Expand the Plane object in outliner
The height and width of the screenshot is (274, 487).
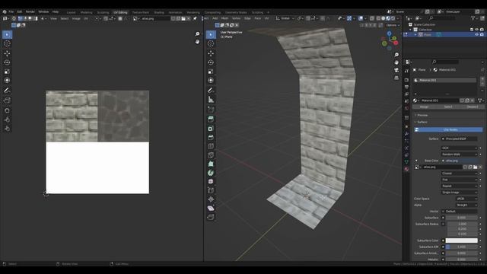coord(415,34)
